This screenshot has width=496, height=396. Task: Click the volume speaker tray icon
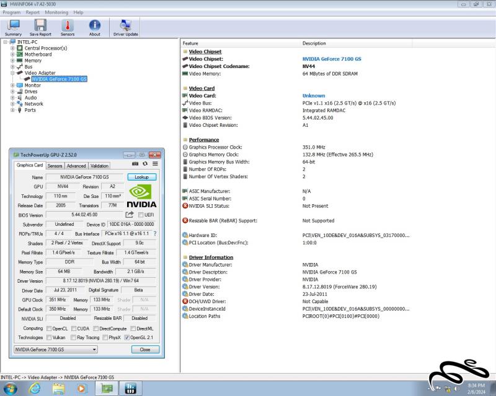tap(456, 389)
